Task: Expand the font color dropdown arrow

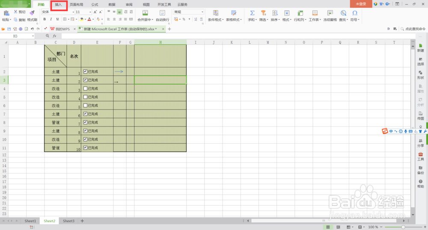Action: (x=93, y=19)
